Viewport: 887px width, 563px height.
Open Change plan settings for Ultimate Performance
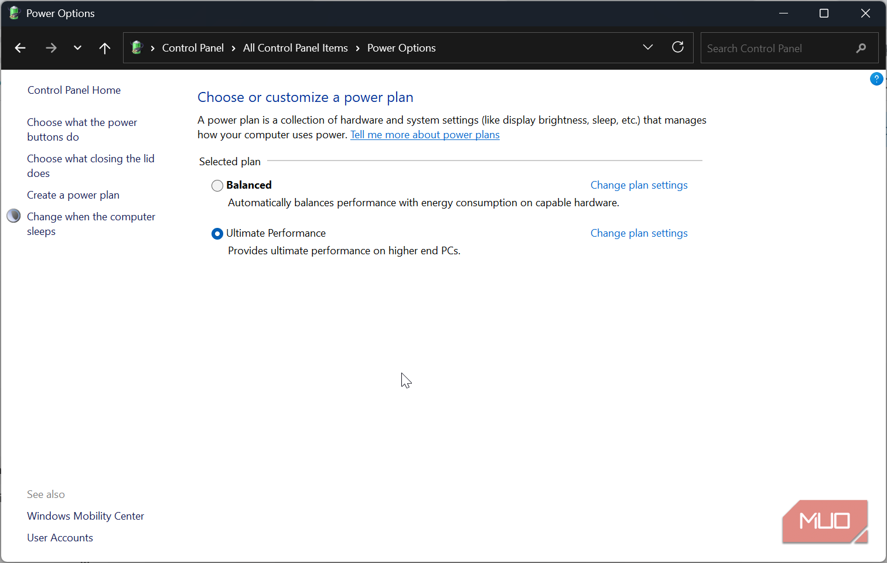639,233
